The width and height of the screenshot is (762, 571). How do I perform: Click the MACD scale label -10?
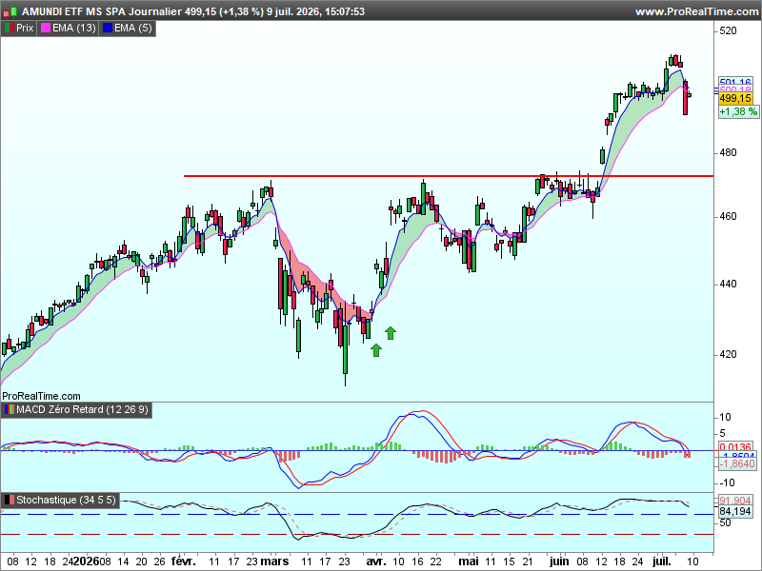pos(727,483)
